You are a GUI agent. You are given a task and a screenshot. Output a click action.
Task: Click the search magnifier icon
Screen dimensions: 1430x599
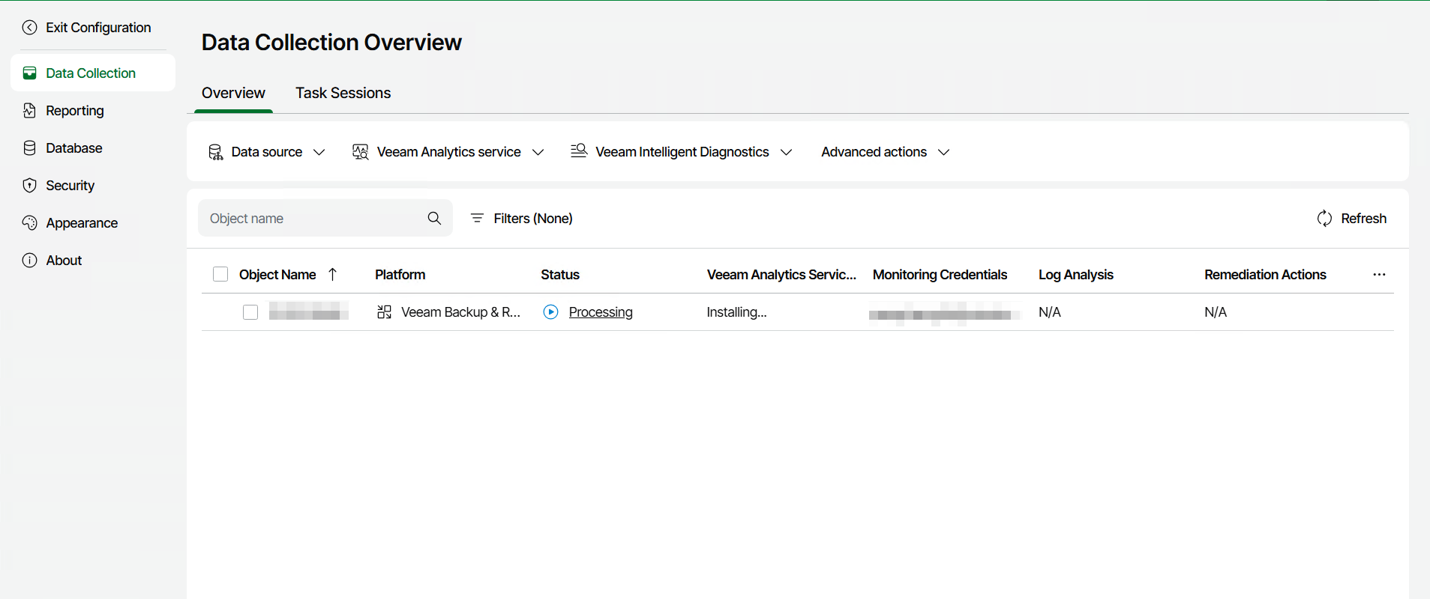click(434, 218)
